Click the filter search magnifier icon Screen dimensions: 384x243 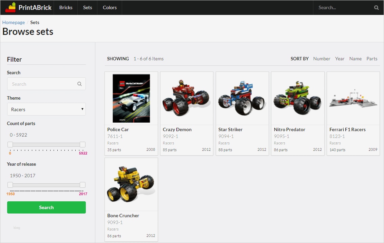[80, 84]
